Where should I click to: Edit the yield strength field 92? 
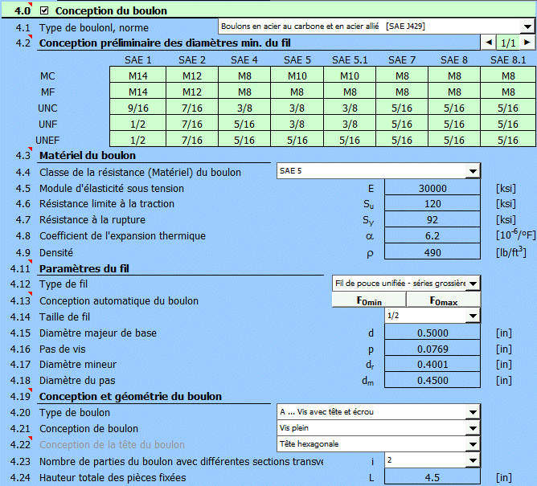pyautogui.click(x=432, y=220)
